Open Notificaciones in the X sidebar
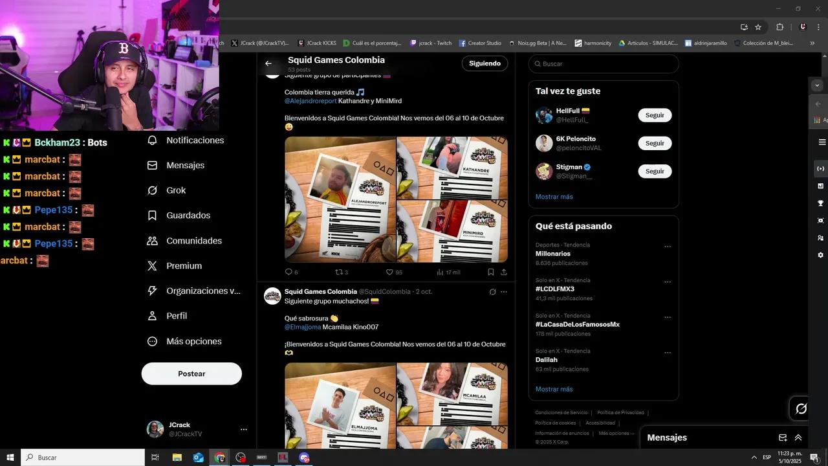Image resolution: width=828 pixels, height=466 pixels. pyautogui.click(x=186, y=140)
